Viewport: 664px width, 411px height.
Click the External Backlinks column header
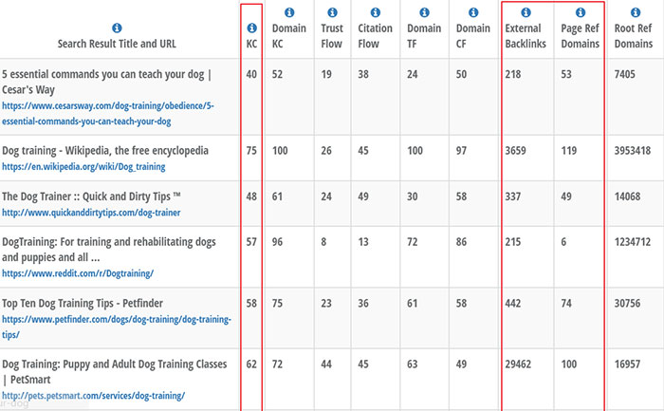pyautogui.click(x=526, y=35)
